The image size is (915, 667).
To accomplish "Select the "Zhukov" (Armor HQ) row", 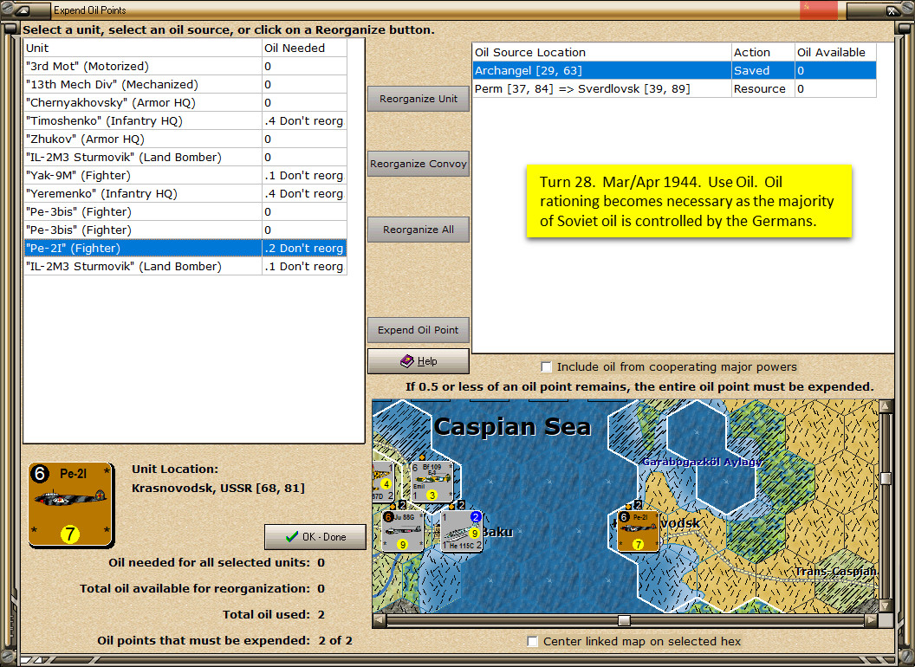I will 185,139.
